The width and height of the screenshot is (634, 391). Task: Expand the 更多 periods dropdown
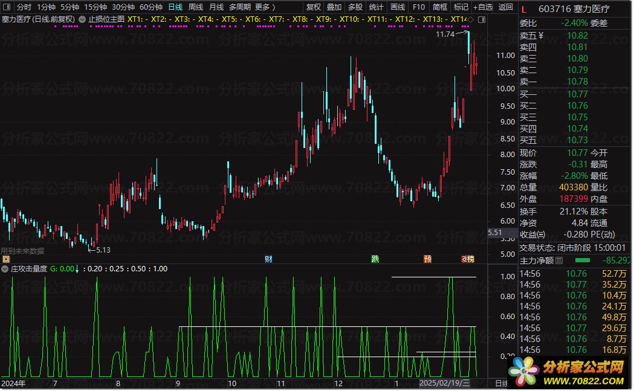pos(265,7)
